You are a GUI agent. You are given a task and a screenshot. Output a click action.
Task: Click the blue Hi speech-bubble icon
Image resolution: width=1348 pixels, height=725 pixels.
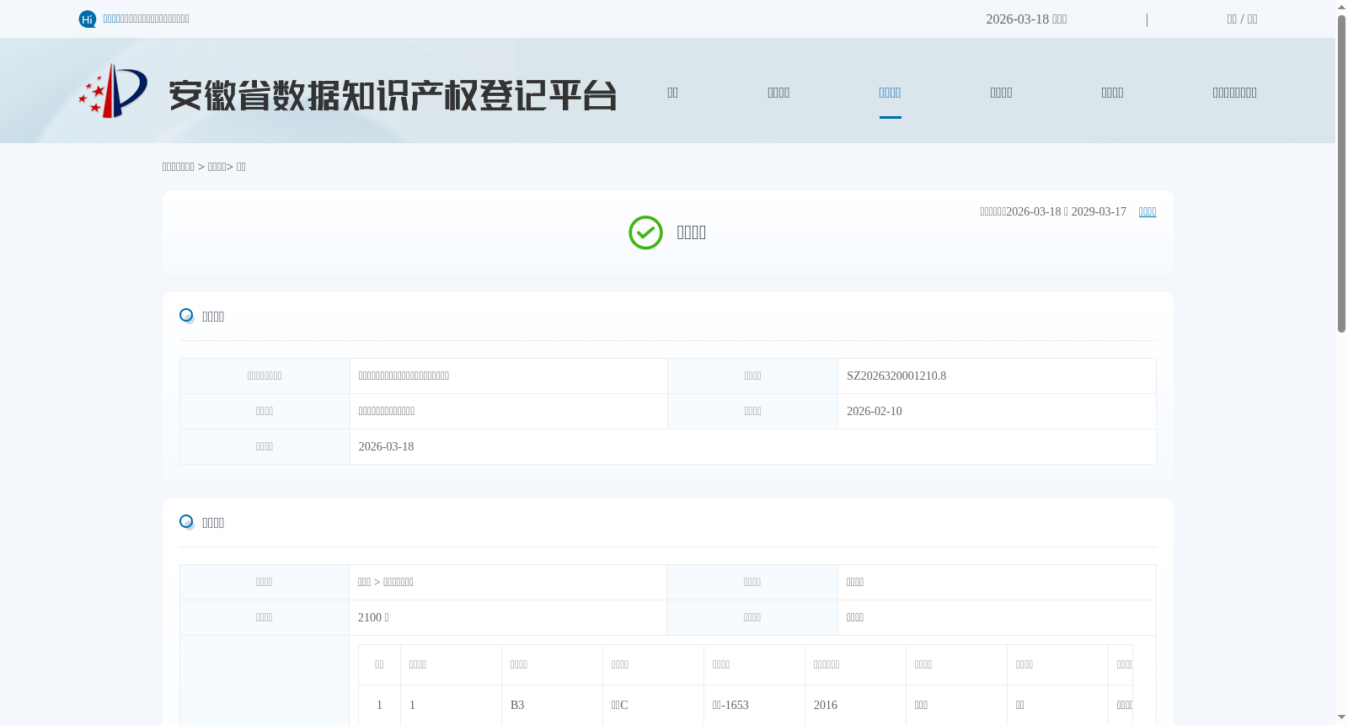pos(88,19)
